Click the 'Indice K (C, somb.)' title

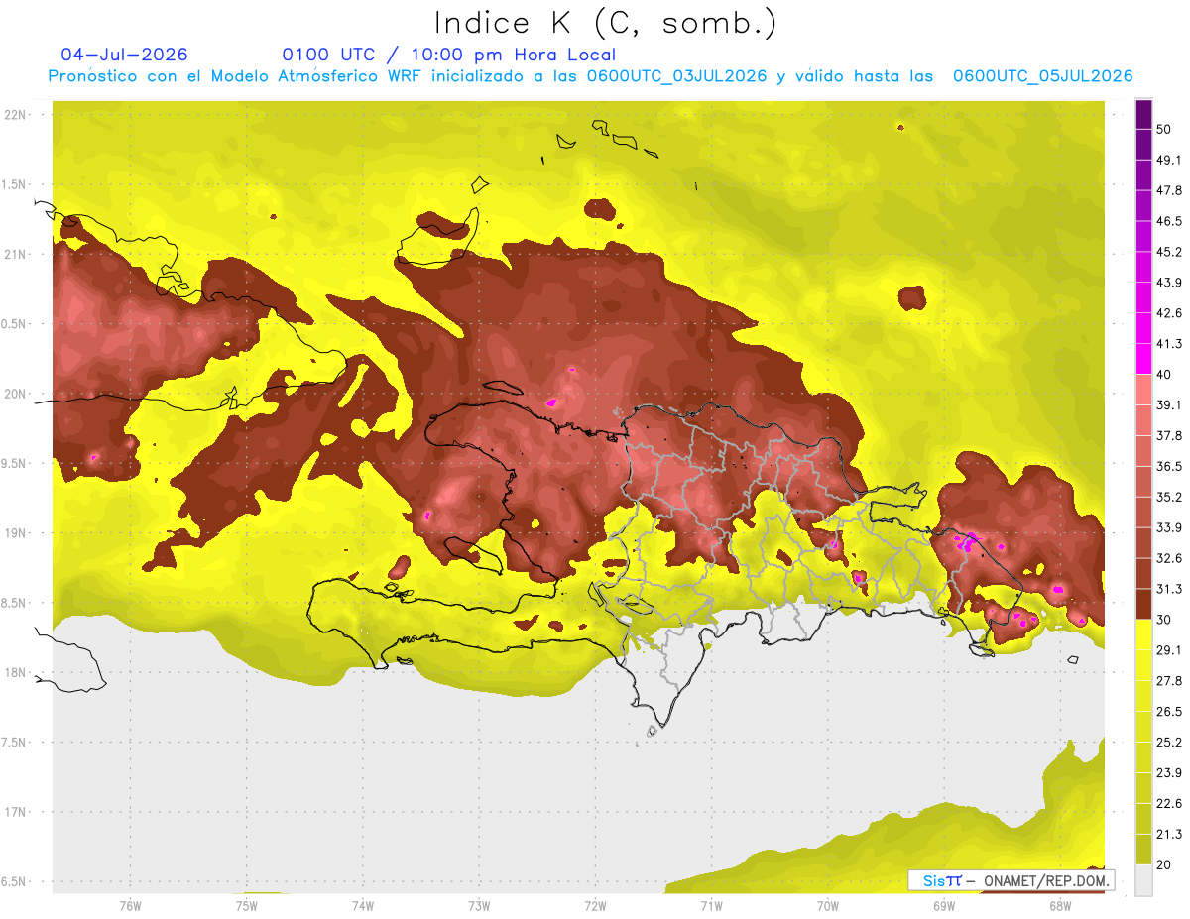click(x=605, y=23)
